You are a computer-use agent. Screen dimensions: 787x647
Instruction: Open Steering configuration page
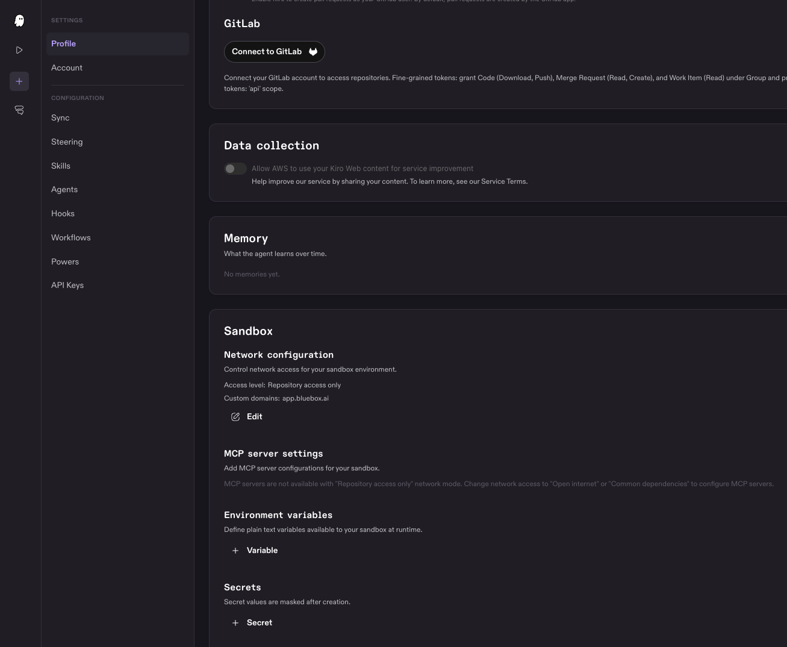point(117,142)
